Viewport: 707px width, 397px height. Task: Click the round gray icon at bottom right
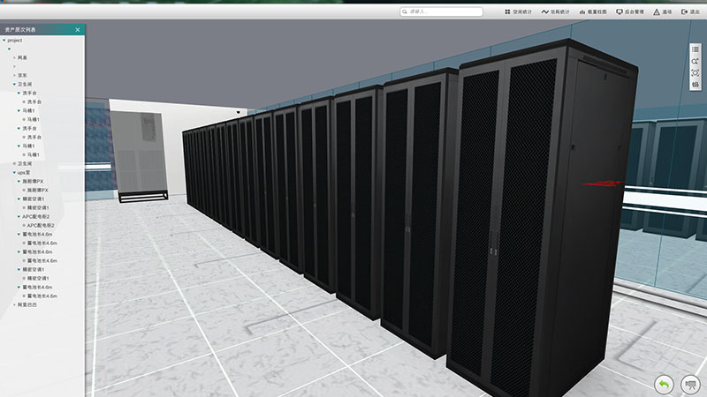(x=690, y=384)
